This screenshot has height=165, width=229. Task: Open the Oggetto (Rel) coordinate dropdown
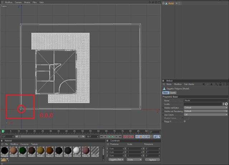click(x=116, y=160)
